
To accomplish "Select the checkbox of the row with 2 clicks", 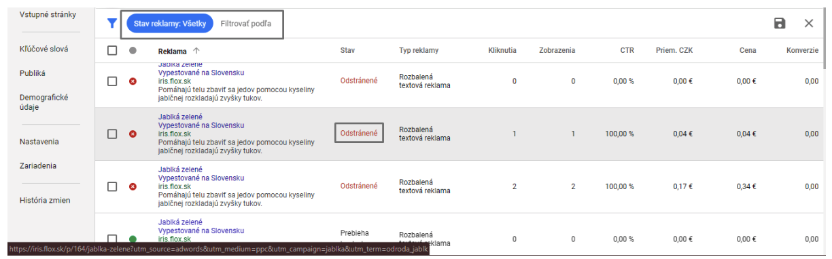I will 112,186.
